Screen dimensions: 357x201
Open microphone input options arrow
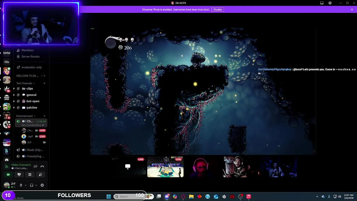[x=25, y=185]
